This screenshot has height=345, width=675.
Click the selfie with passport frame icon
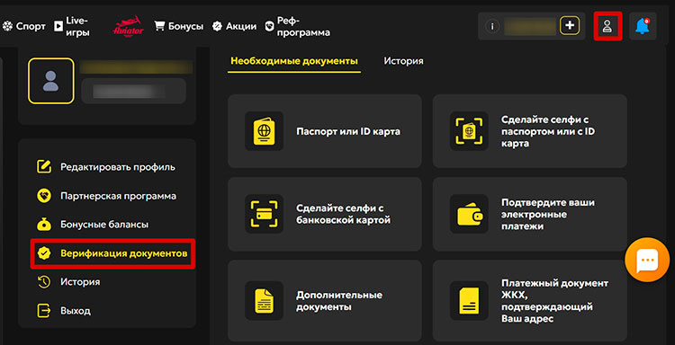point(469,131)
